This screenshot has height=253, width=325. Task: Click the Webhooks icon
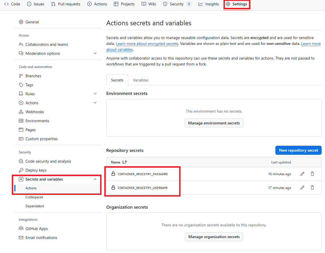pos(21,112)
